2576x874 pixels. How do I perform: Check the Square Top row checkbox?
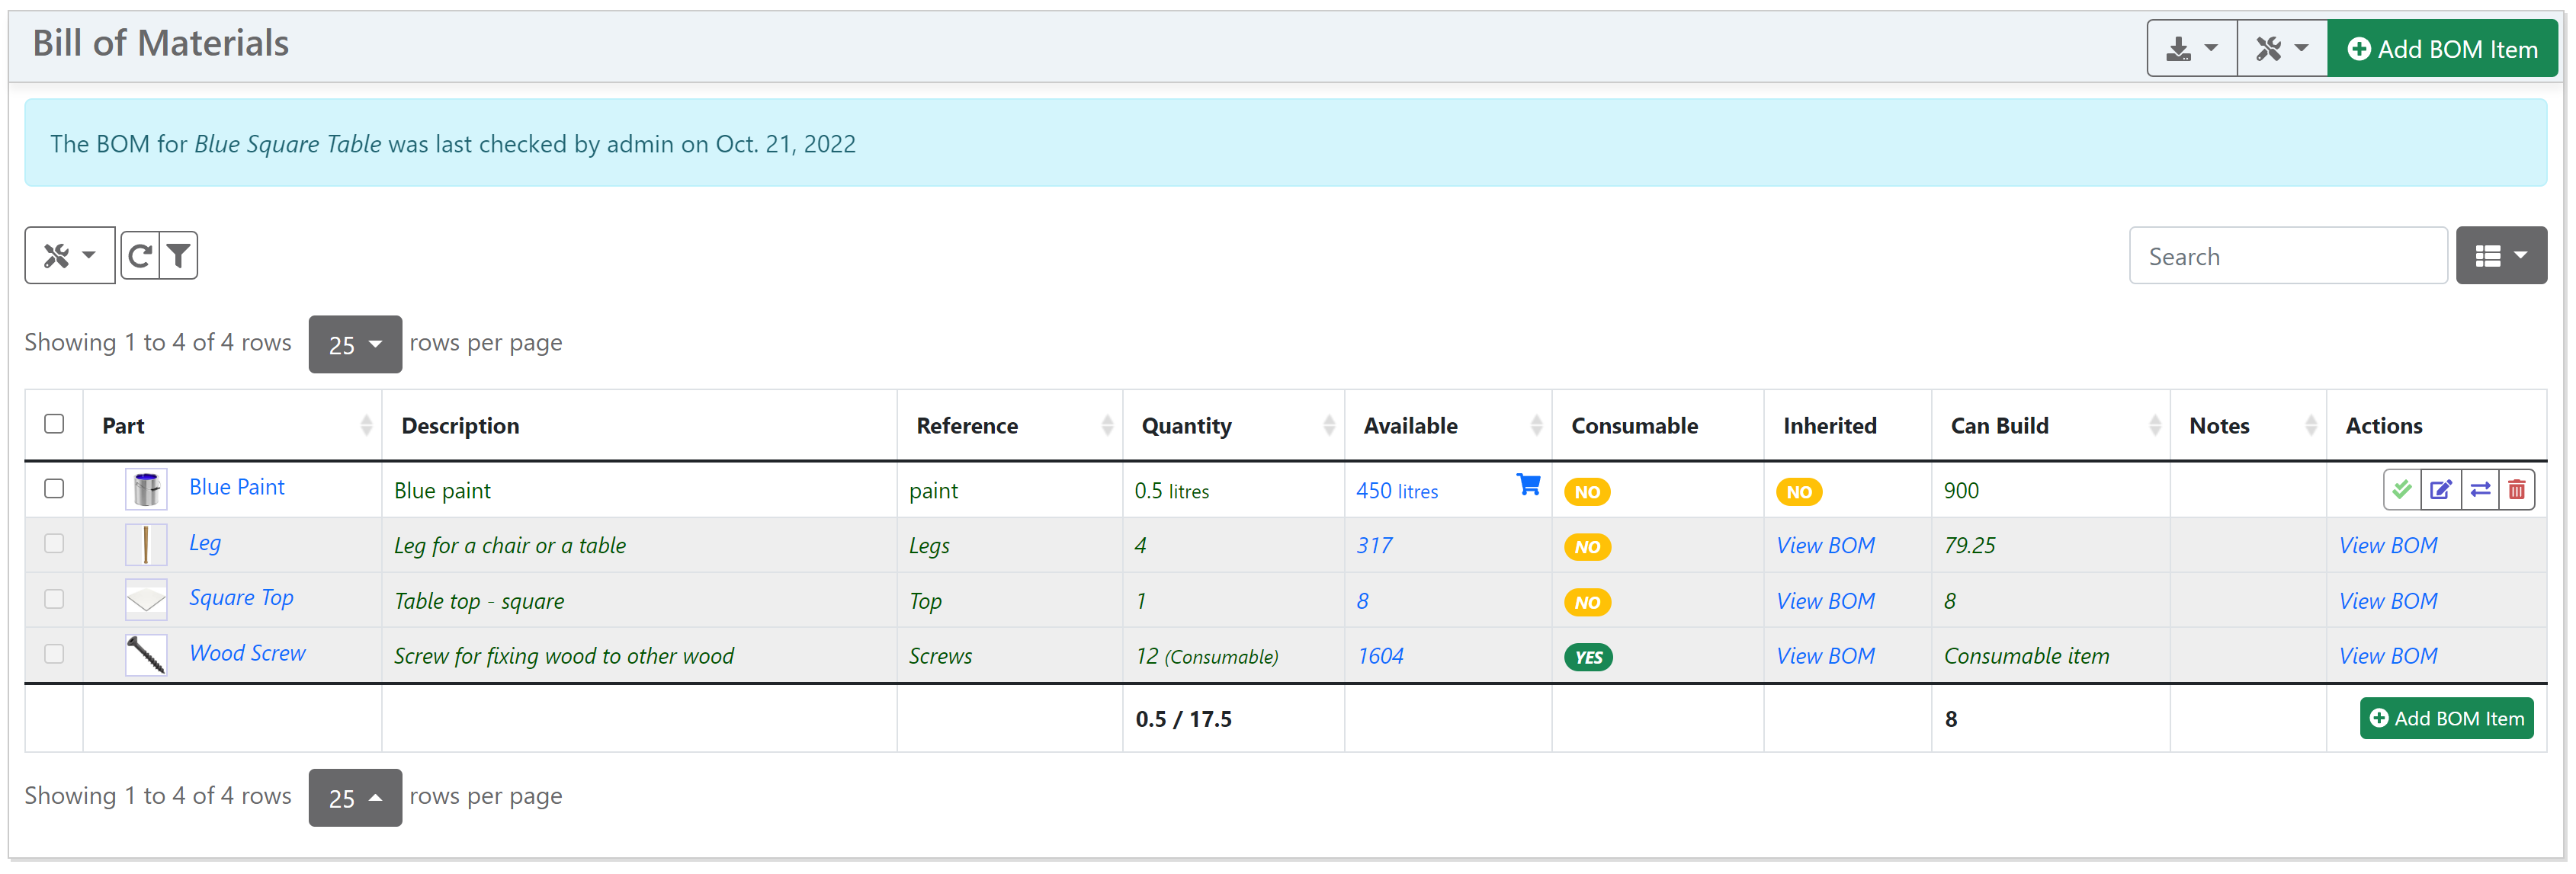pyautogui.click(x=54, y=599)
